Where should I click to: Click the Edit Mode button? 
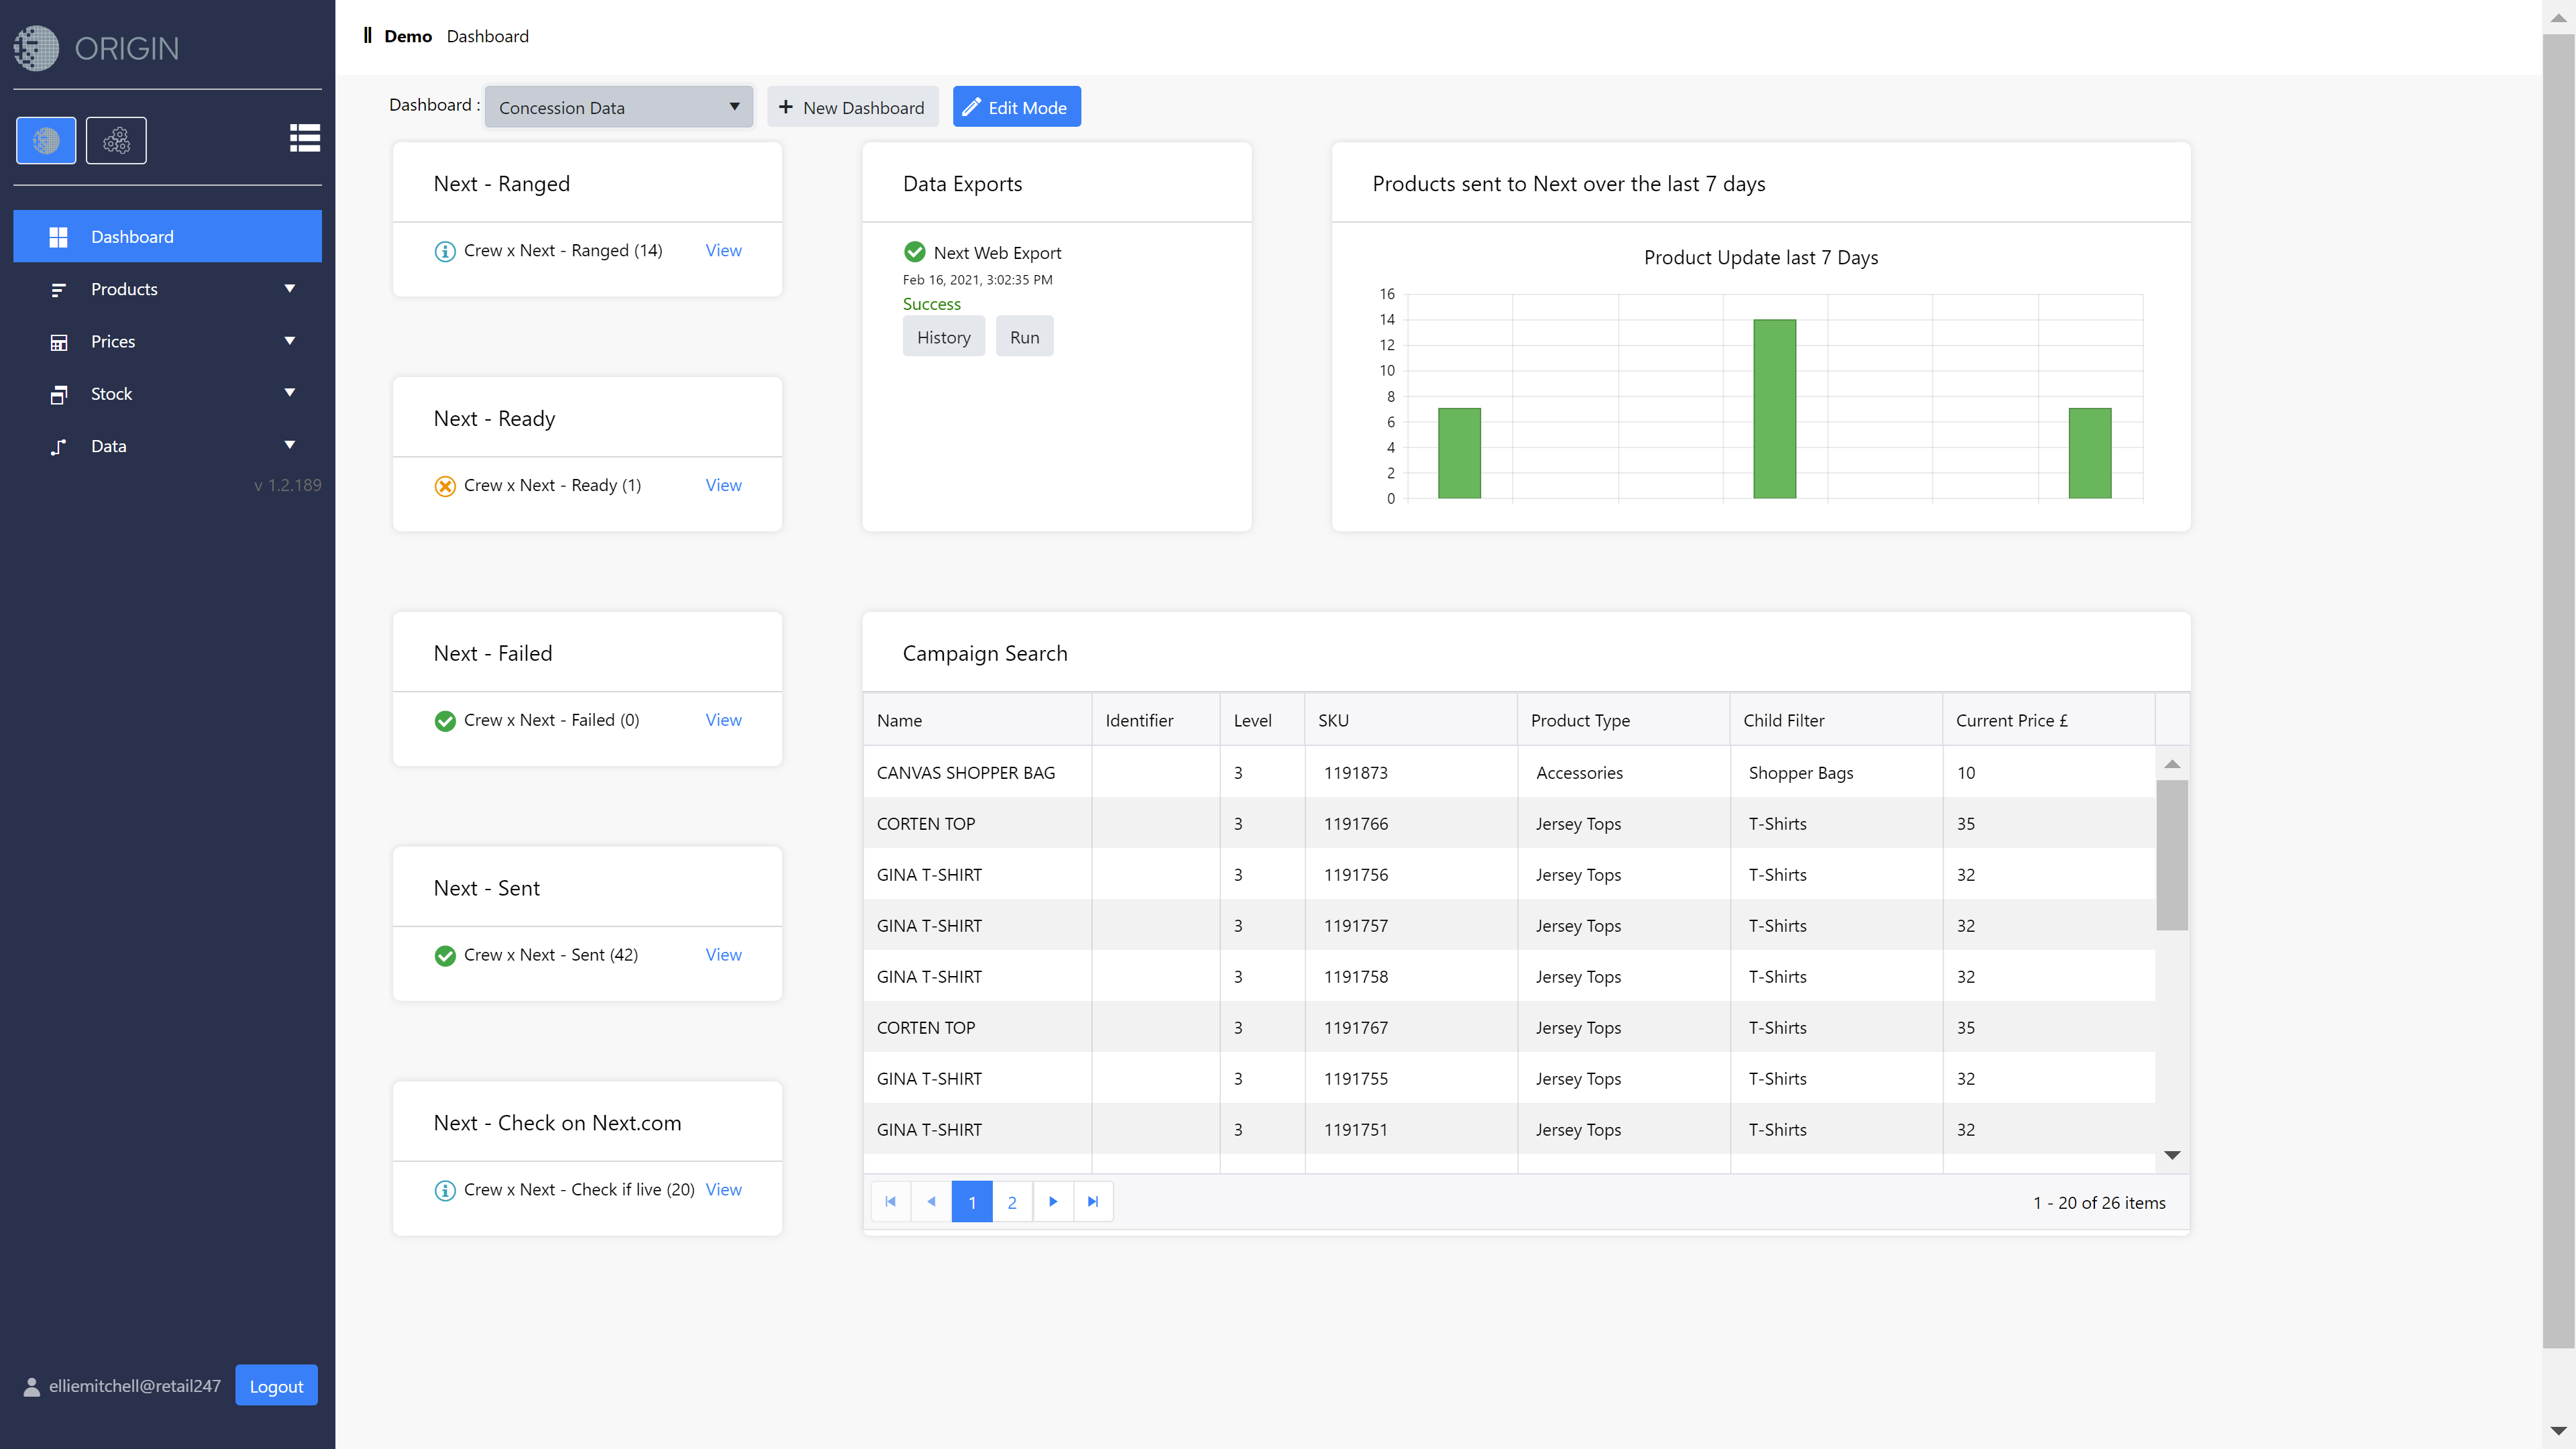click(x=1016, y=107)
